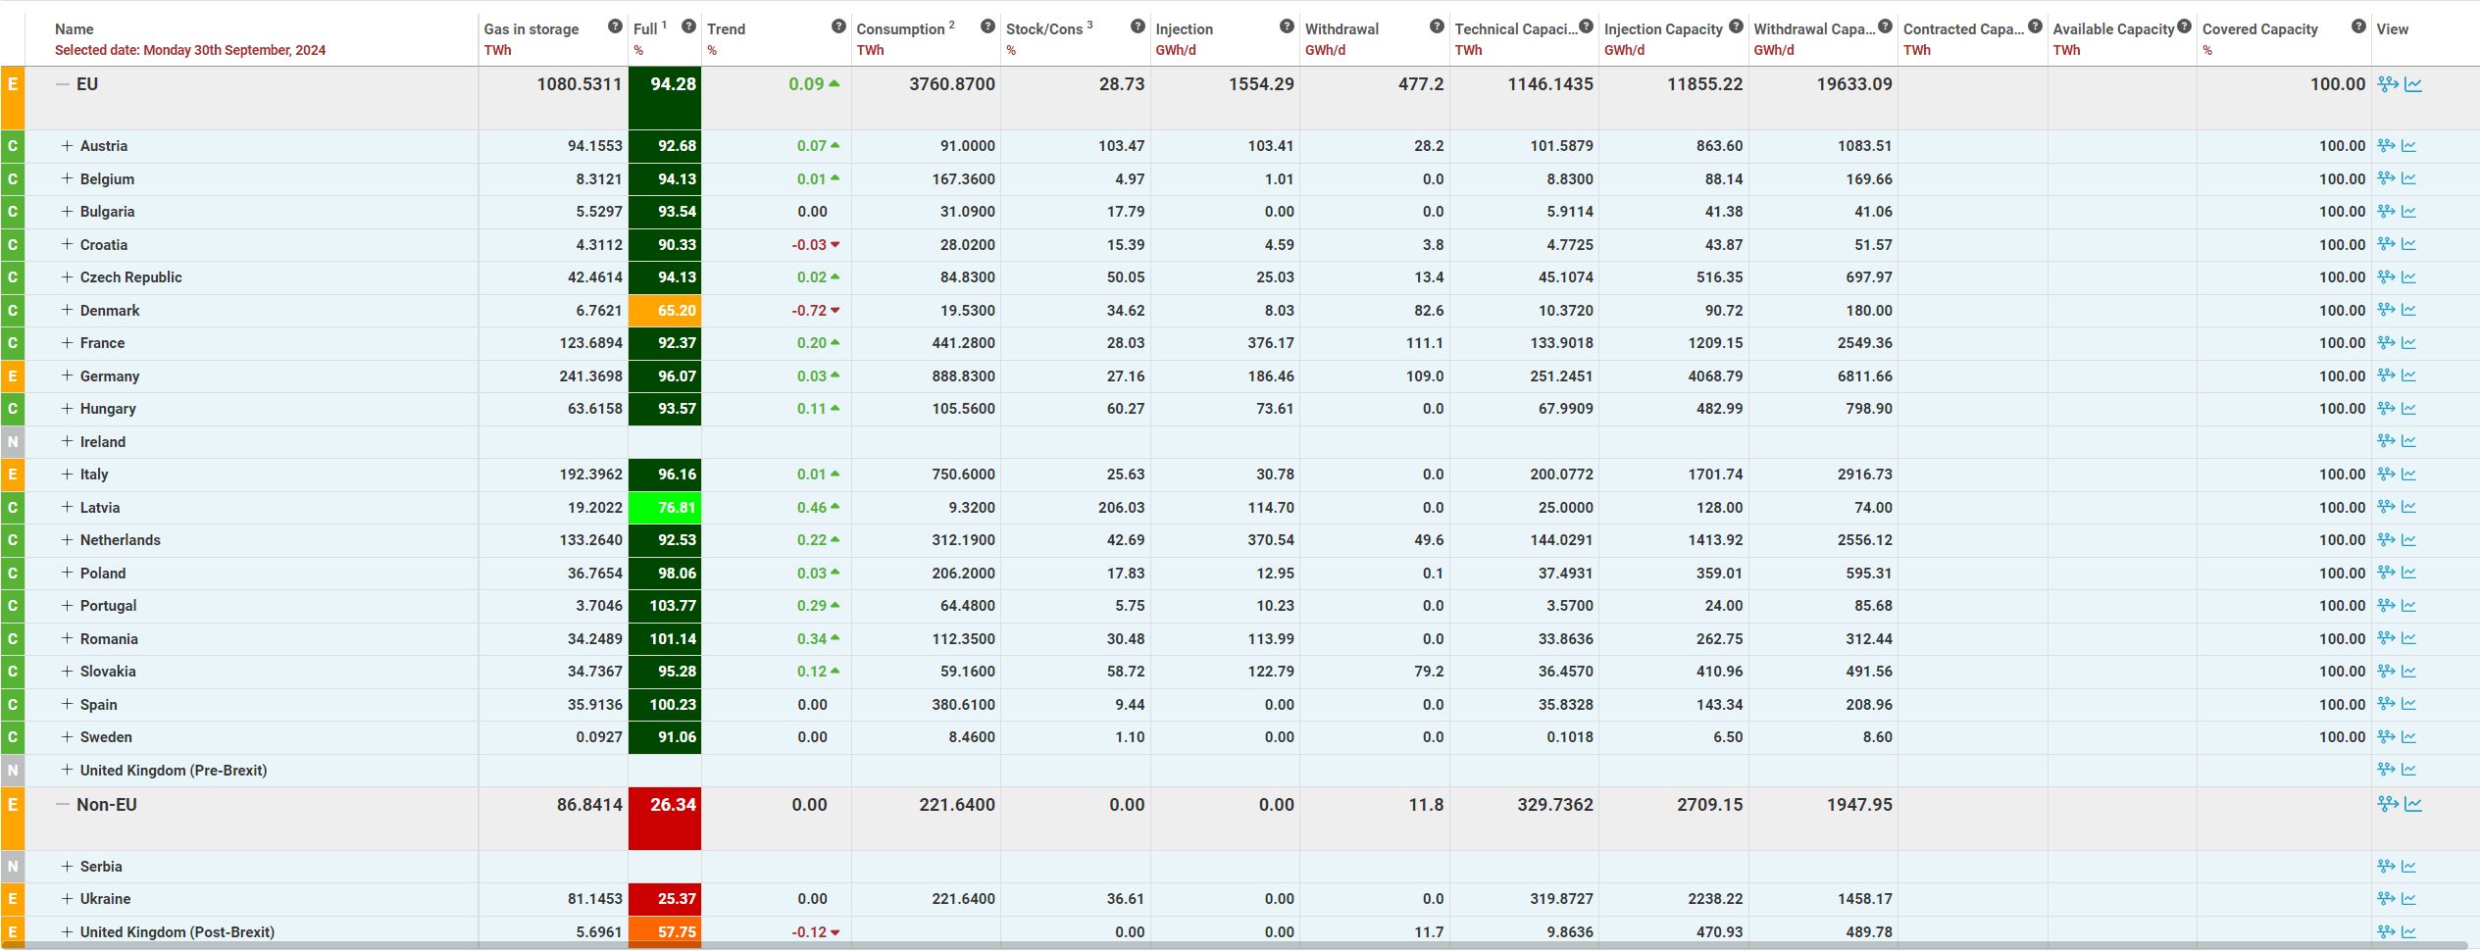Open the help icon for Available Capacity

(x=2184, y=26)
